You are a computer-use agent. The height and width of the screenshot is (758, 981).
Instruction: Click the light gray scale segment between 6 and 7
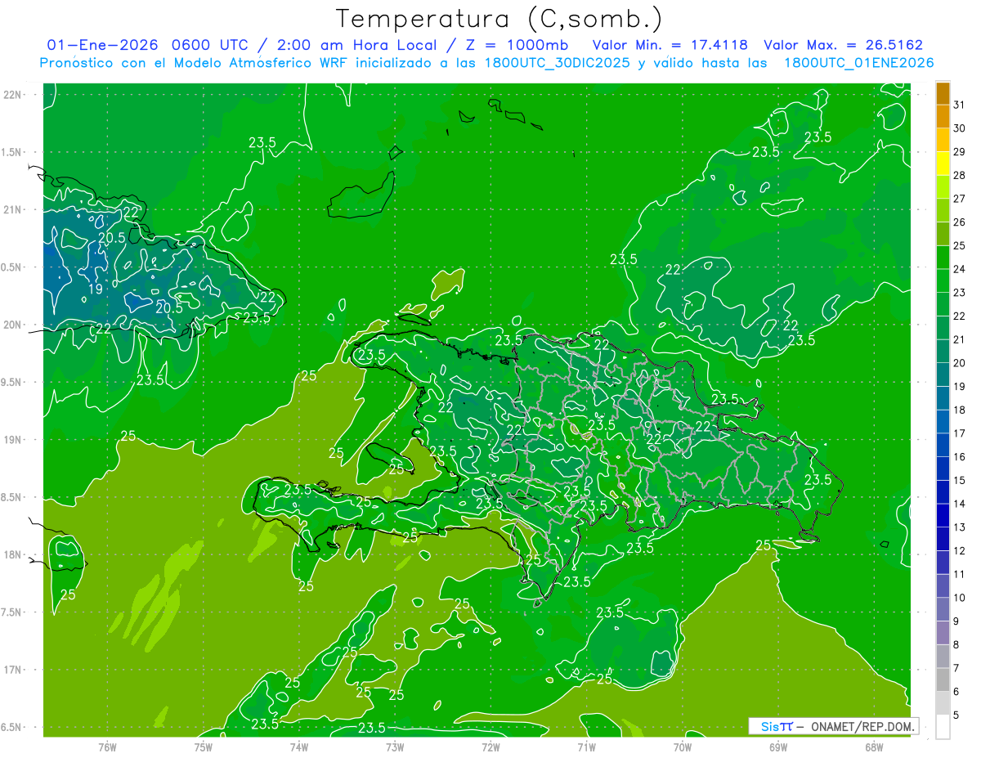coord(943,680)
